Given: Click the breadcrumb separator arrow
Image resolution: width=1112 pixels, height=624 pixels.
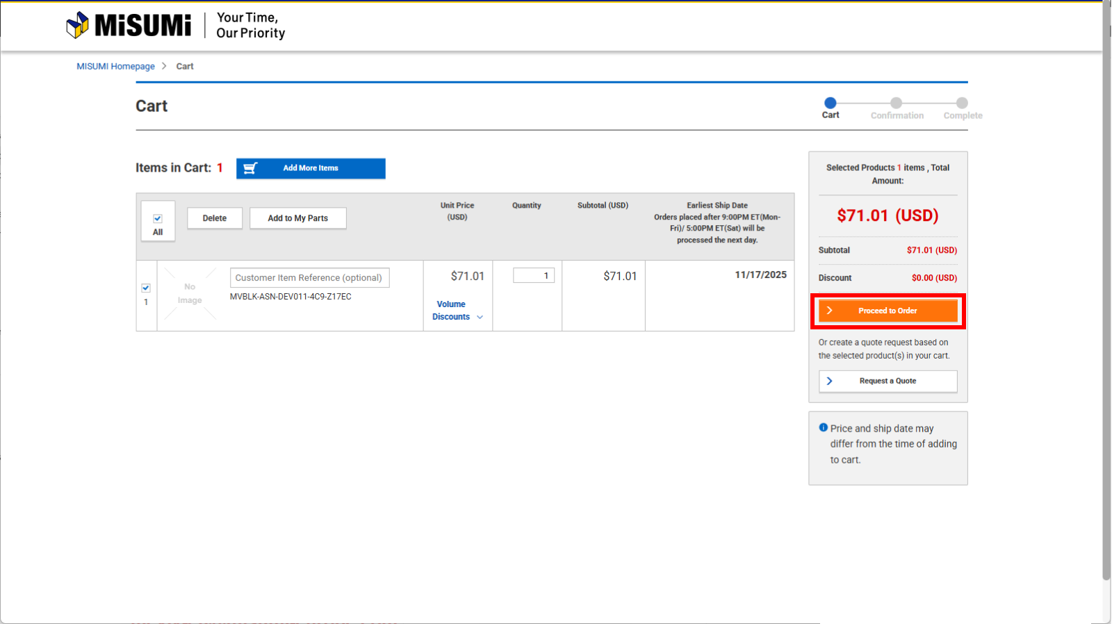Looking at the screenshot, I should coord(165,66).
